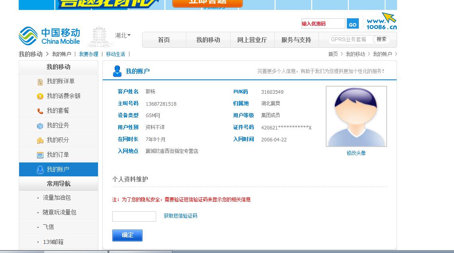Viewport: 454px width, 253px height.
Task: Open 随意玩流量包 quick link
Action: 59,212
